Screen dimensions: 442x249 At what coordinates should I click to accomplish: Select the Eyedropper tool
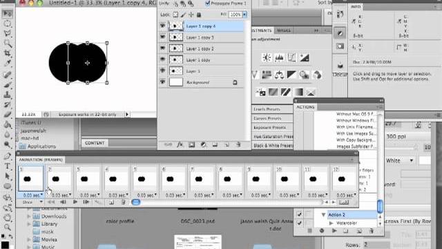click(x=8, y=62)
